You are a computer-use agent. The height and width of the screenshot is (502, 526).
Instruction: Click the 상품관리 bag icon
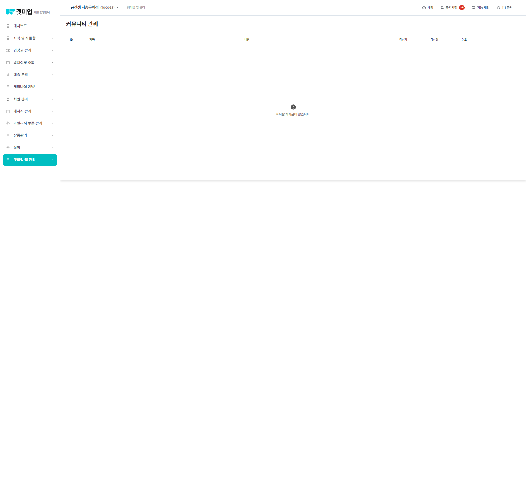pyautogui.click(x=8, y=136)
